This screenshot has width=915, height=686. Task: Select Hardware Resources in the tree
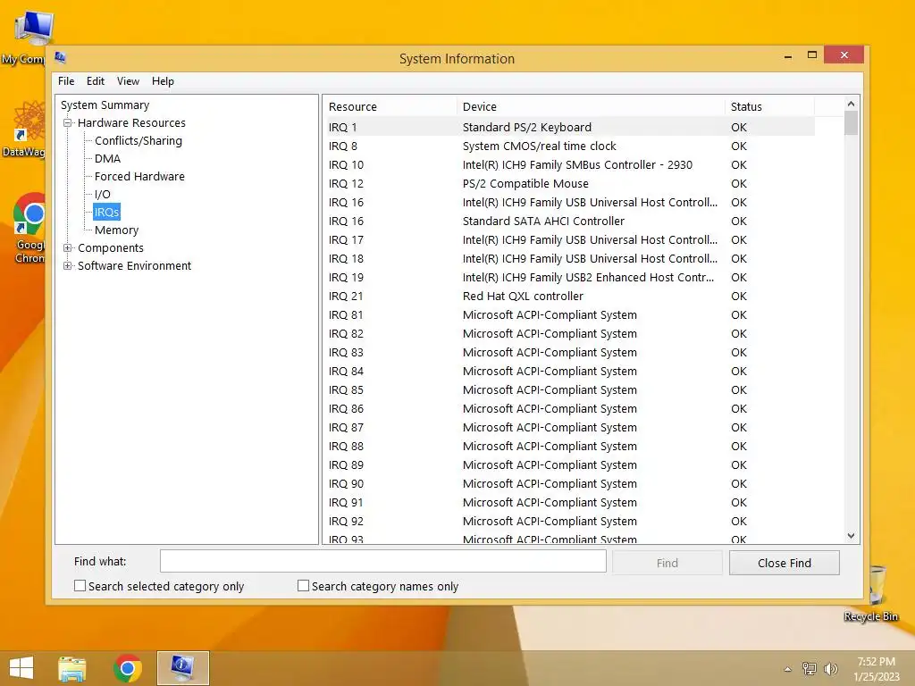tap(132, 123)
